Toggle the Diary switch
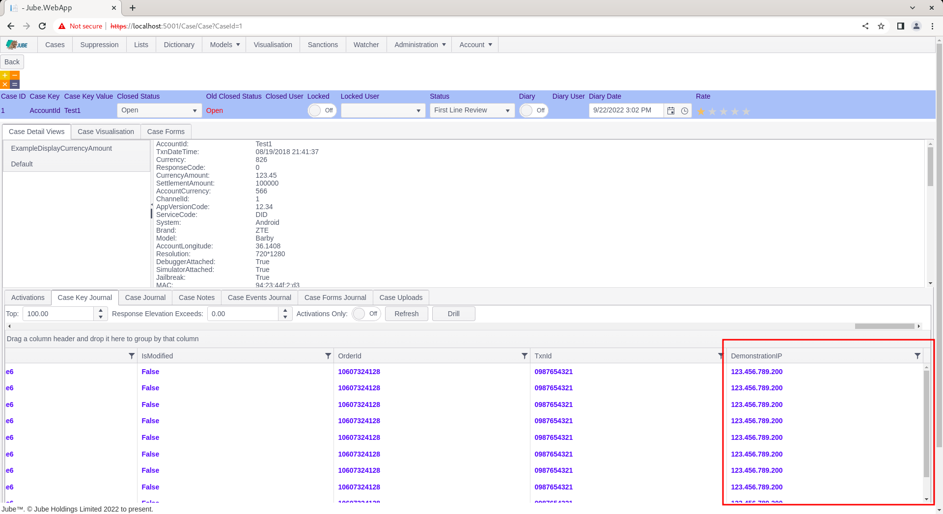Viewport: 943px width, 514px height. click(533, 110)
